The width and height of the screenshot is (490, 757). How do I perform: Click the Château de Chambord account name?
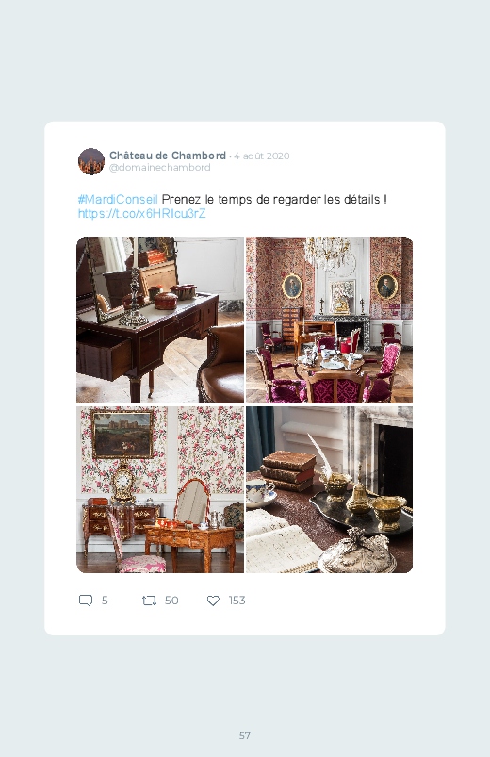[168, 156]
